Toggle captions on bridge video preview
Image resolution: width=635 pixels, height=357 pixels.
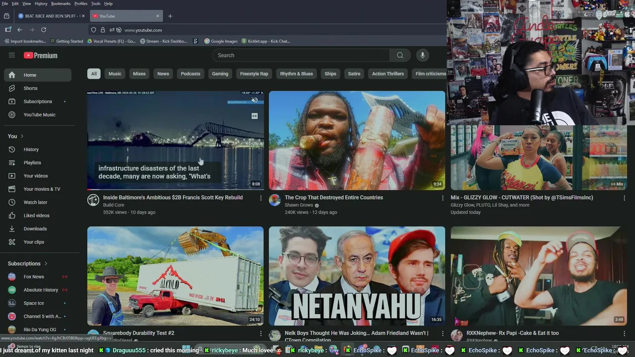click(254, 116)
